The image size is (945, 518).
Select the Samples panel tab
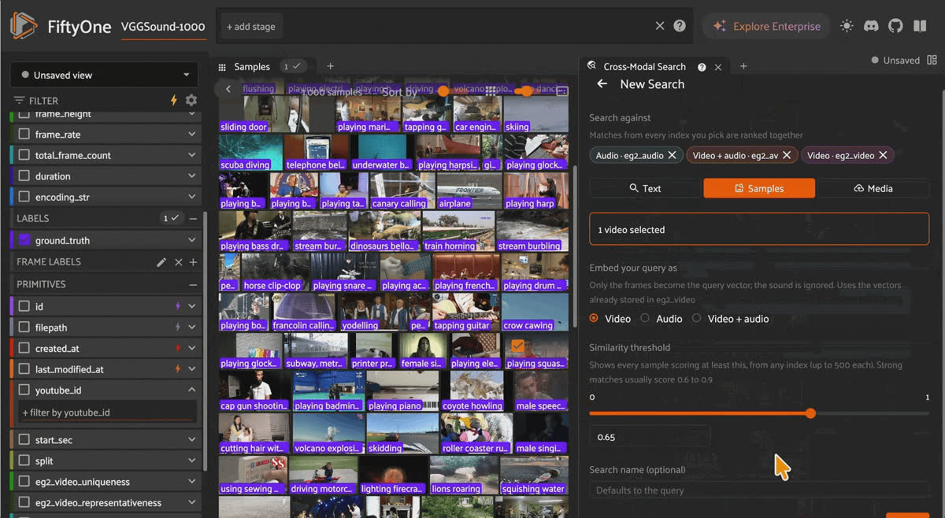252,67
